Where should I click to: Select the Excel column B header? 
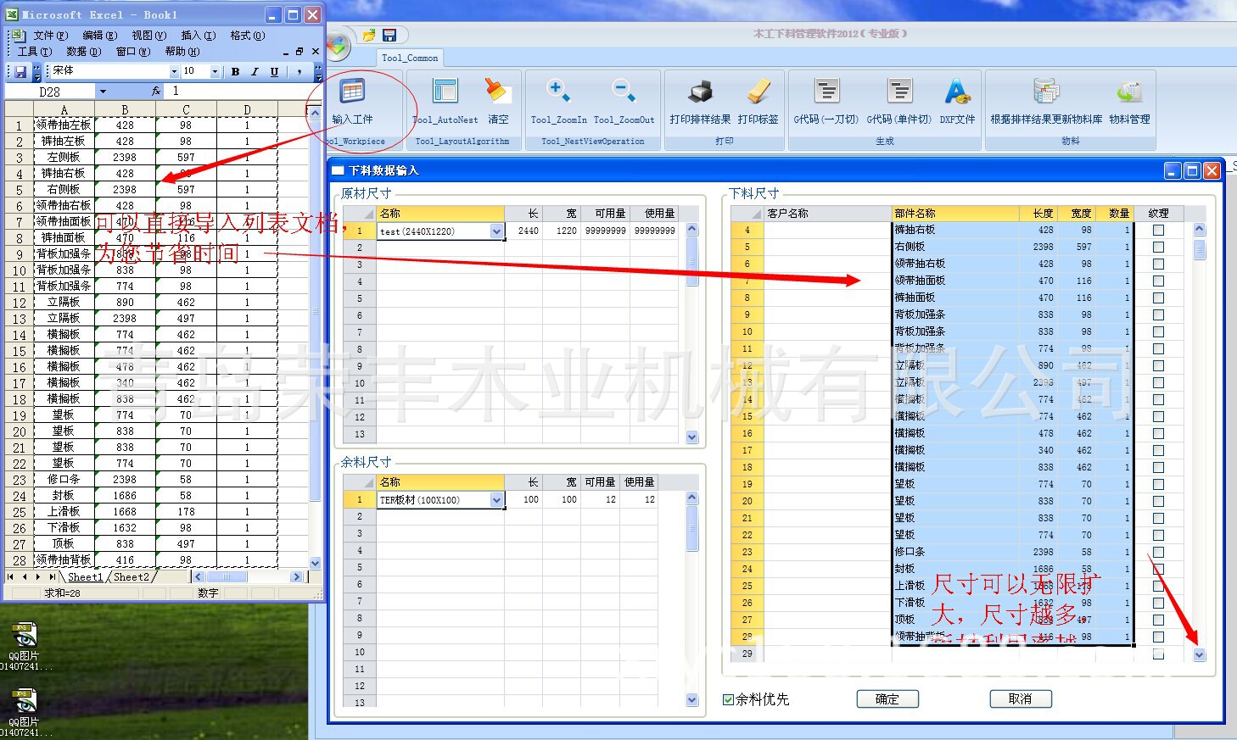(125, 110)
